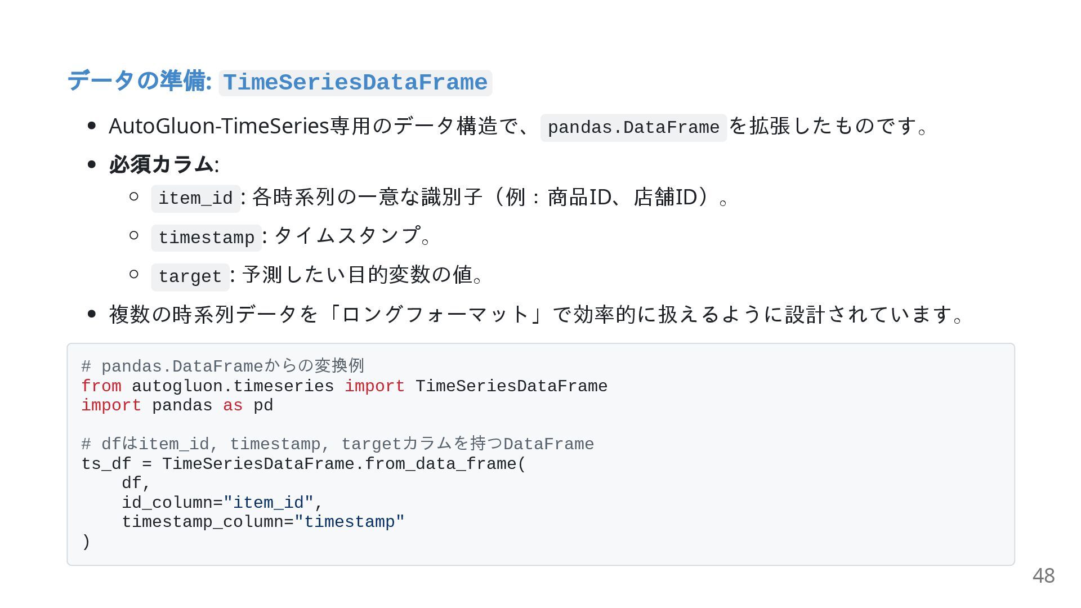Viewport: 1081px width, 608px height.
Task: Click 'import pandas as pd' code line
Action: pyautogui.click(x=177, y=405)
